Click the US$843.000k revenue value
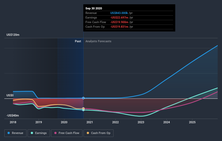This screenshot has width=222, height=141. (x=119, y=13)
